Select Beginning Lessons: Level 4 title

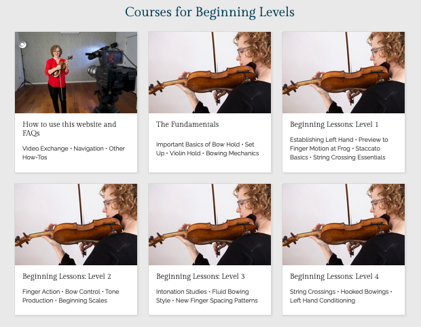coord(334,276)
